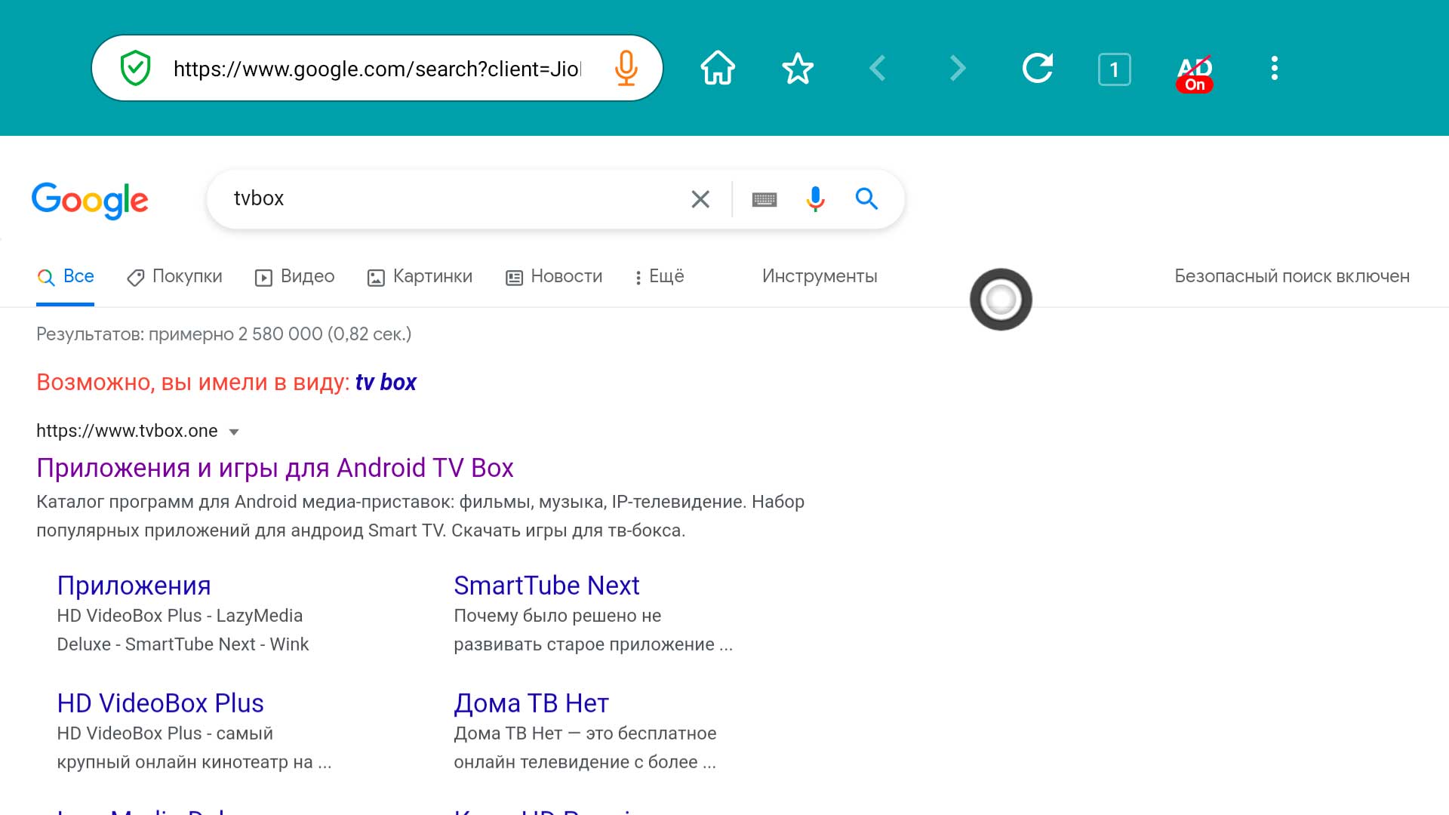Open the HD VideoBox Plus sitelink
The image size is (1449, 815).
pyautogui.click(x=160, y=703)
